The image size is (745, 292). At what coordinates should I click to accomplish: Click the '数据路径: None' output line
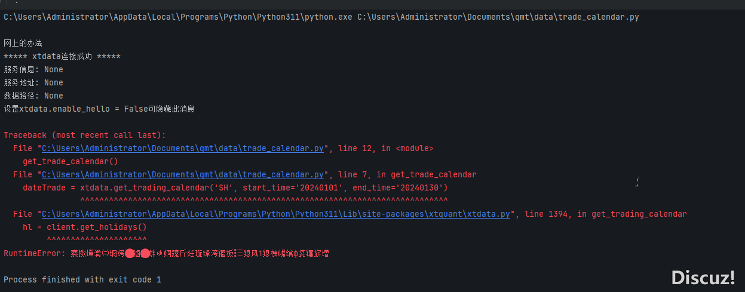(x=33, y=96)
